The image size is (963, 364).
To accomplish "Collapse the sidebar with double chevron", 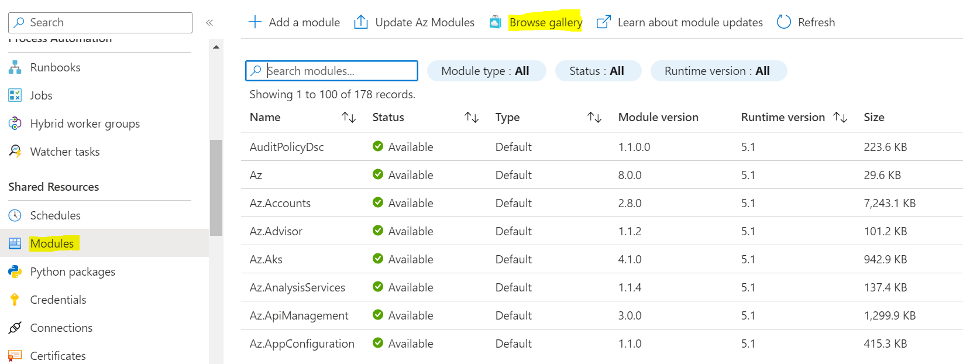I will coord(209,23).
